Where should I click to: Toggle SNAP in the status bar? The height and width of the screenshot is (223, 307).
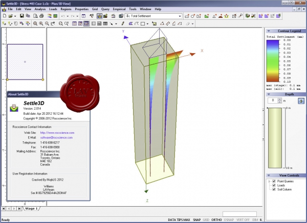[197, 220]
